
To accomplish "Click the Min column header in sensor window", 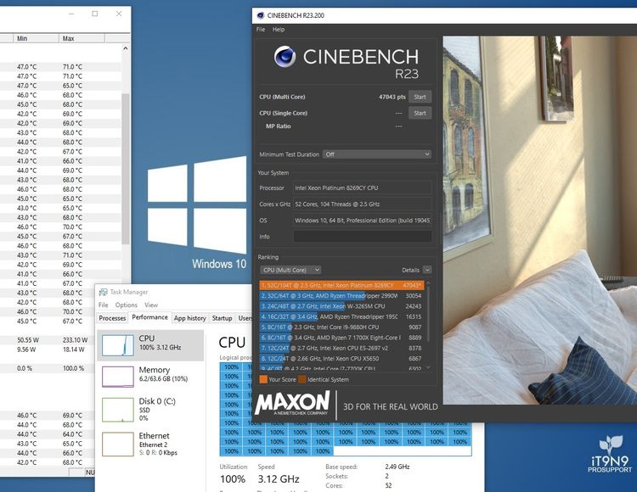I will (36, 38).
